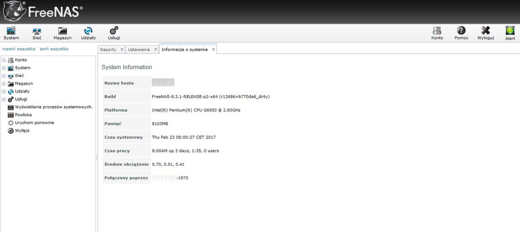This screenshot has height=232, width=520.
Task: Open the Powłoka tree item label
Action: pos(23,115)
